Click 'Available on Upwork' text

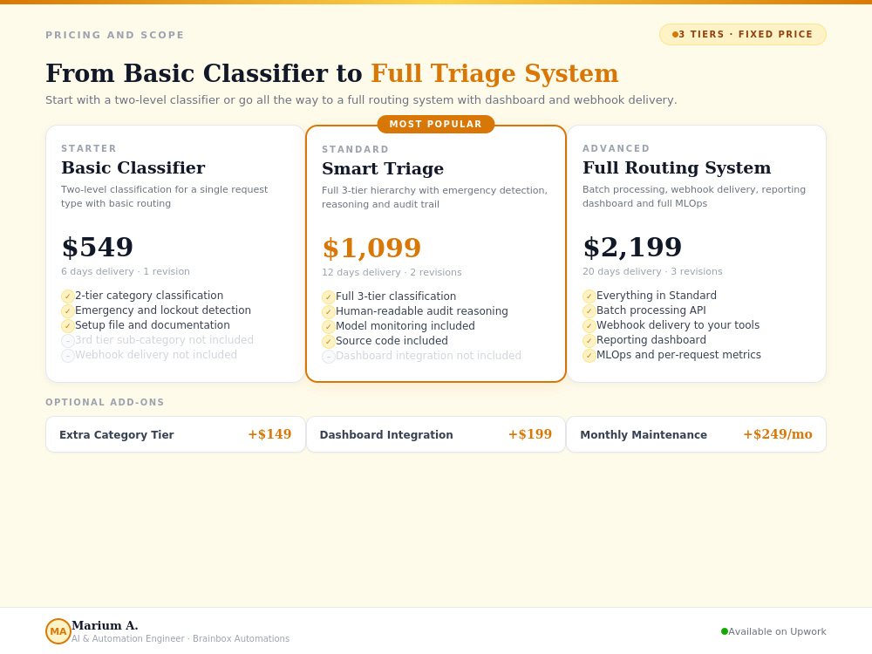(x=778, y=631)
